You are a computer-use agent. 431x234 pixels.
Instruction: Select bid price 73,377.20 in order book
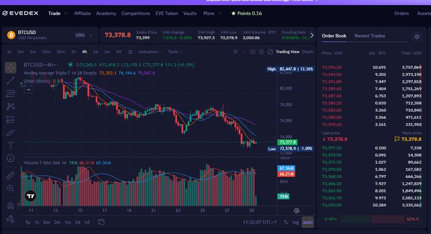pos(331,148)
